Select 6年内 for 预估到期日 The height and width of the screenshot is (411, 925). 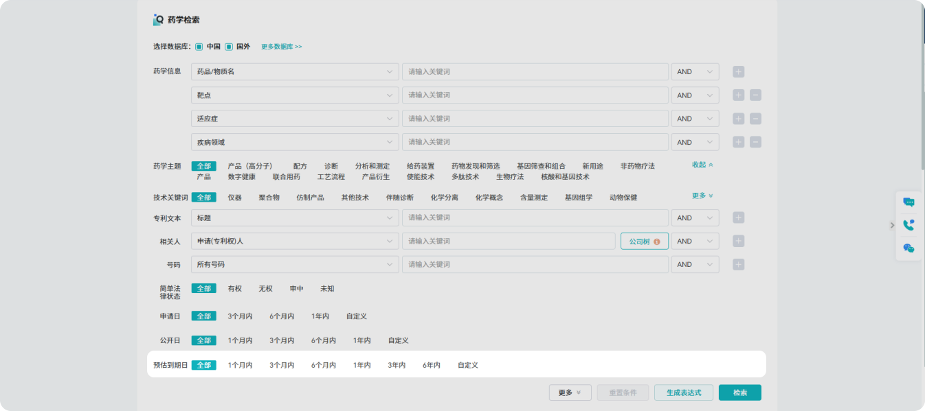pyautogui.click(x=432, y=365)
